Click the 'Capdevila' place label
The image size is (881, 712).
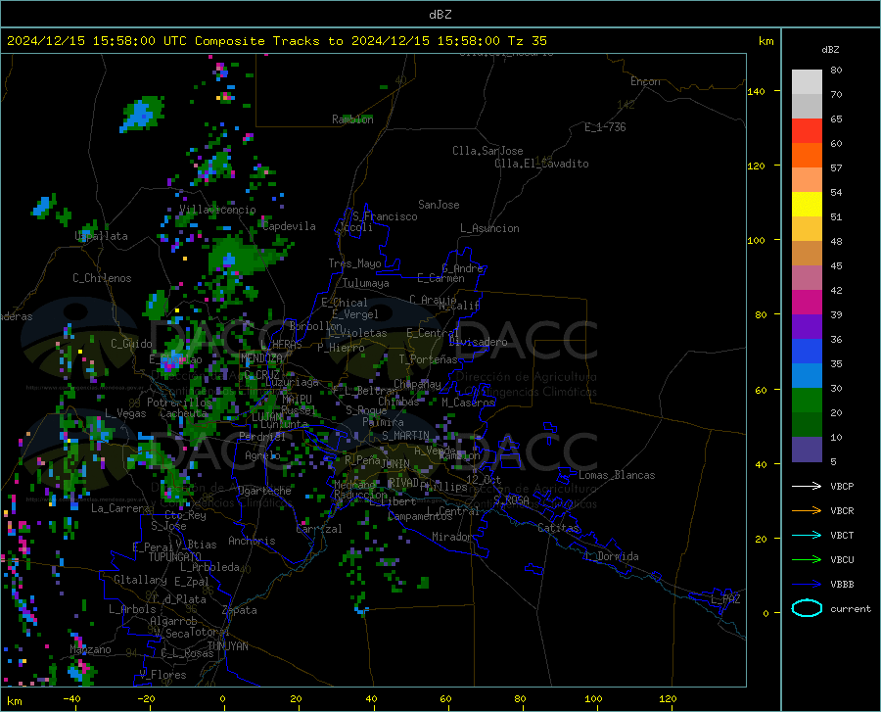[x=289, y=226]
